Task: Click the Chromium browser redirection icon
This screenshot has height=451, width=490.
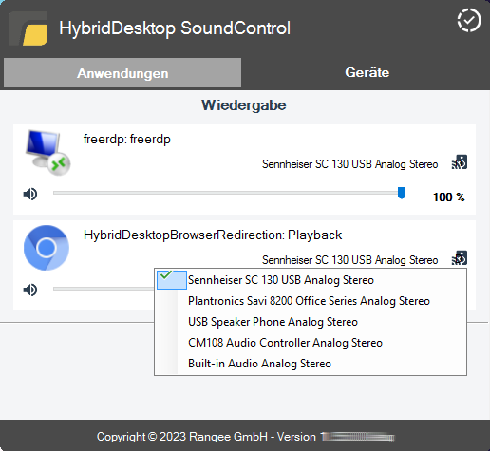Action: click(47, 248)
